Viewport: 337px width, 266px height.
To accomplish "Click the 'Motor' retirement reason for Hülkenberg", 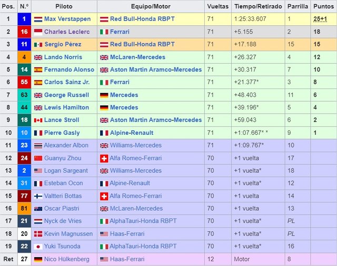I will coord(242,259).
